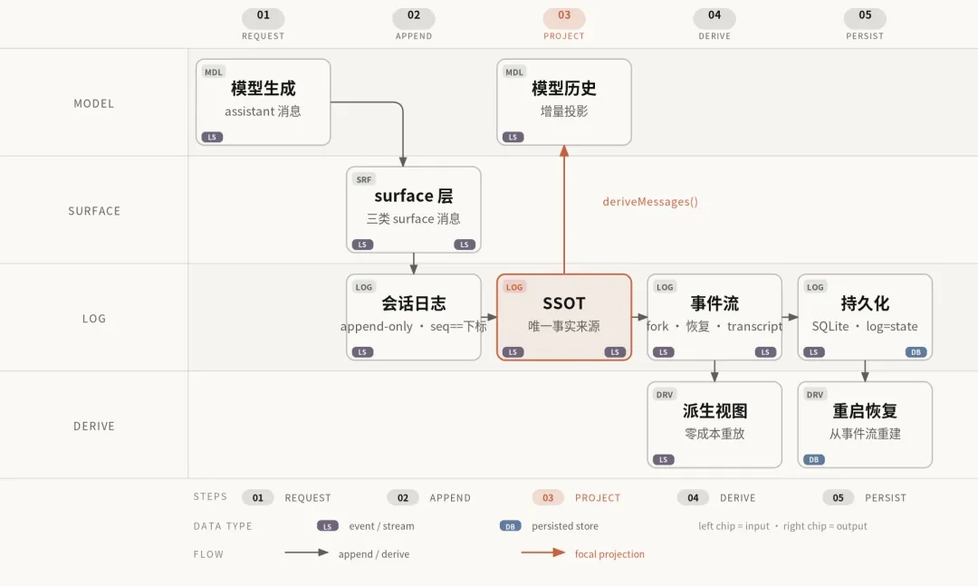Click the DRV tag on the 重启恢复 card
This screenshot has width=978, height=586.
point(815,394)
